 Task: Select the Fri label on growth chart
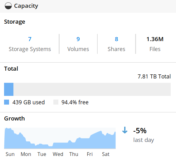[x=90, y=154]
